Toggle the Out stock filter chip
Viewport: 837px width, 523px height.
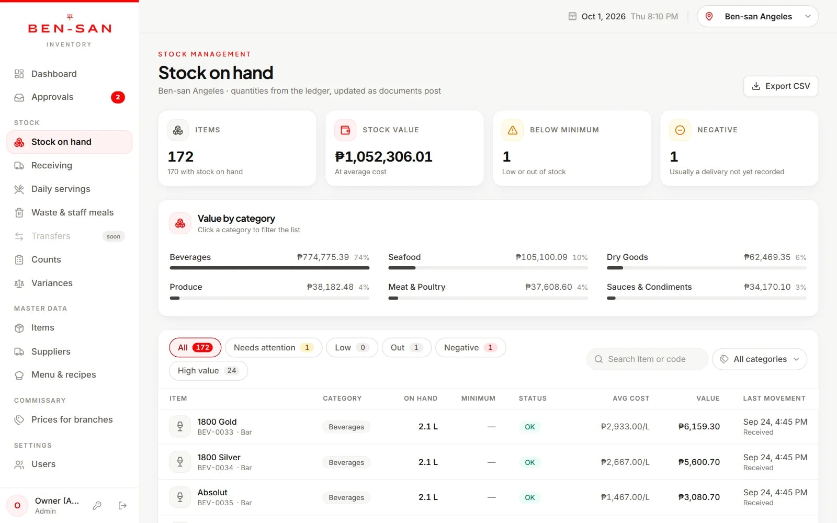pyautogui.click(x=407, y=348)
